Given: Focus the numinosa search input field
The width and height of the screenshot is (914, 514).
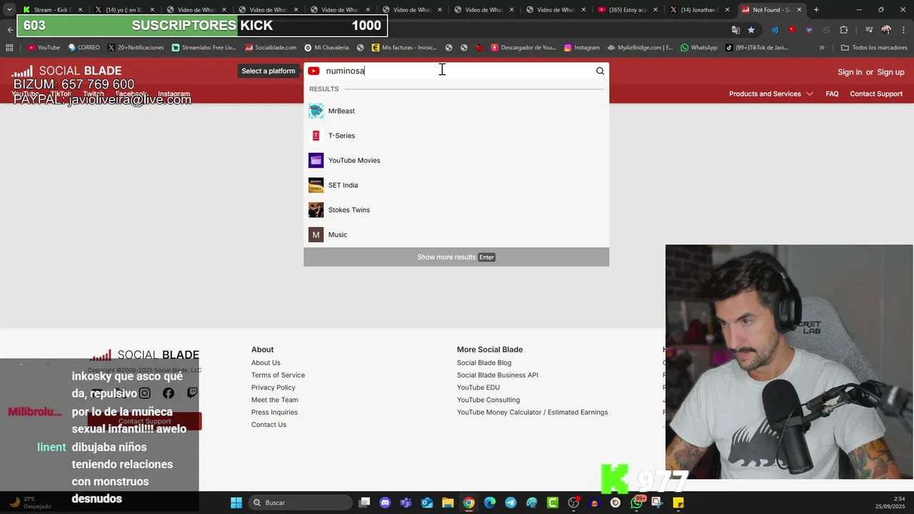Looking at the screenshot, I should [457, 71].
